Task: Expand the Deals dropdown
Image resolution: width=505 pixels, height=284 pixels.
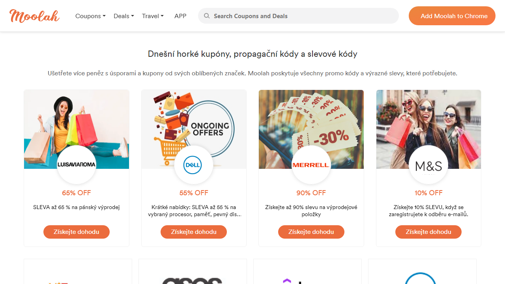Action: (x=123, y=16)
